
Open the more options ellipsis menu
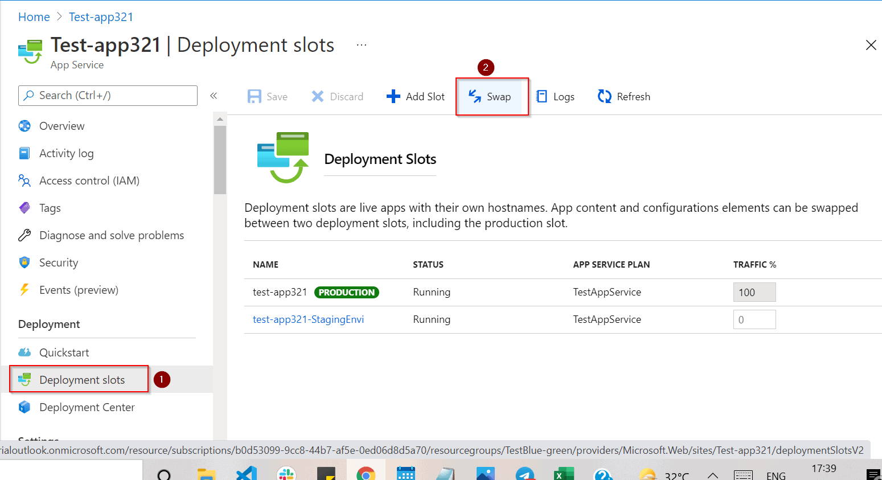click(x=362, y=45)
